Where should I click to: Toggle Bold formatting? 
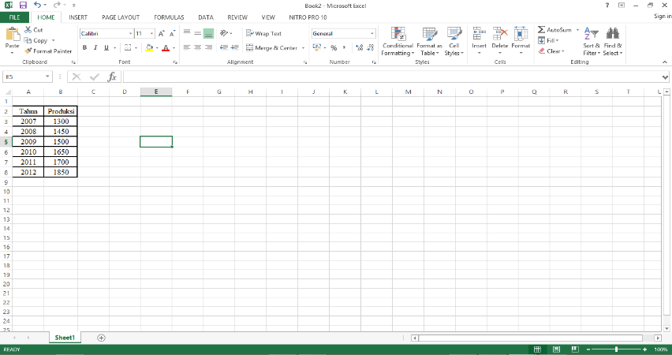(x=84, y=47)
